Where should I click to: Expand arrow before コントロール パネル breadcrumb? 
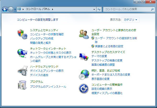23,9
